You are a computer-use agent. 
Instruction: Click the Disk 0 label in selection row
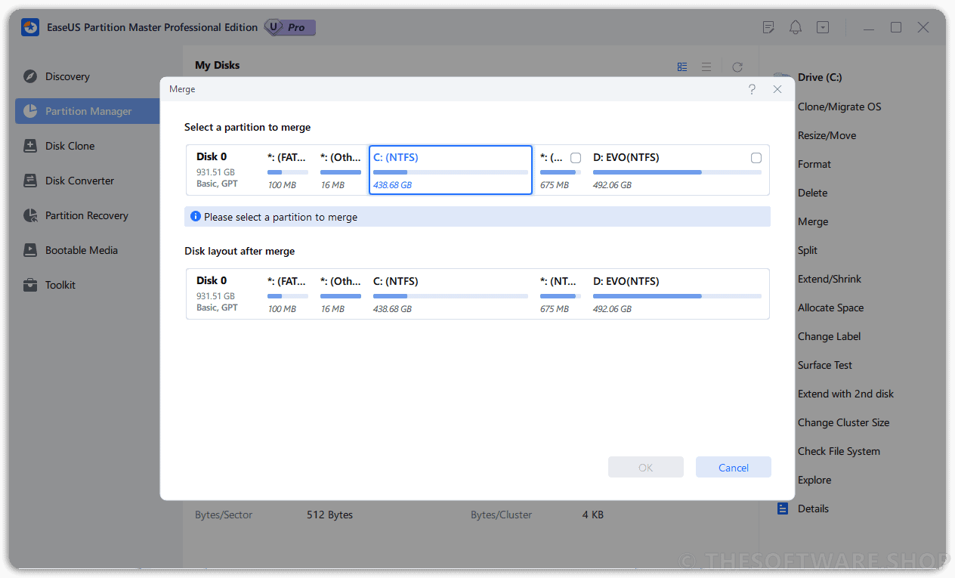(212, 157)
